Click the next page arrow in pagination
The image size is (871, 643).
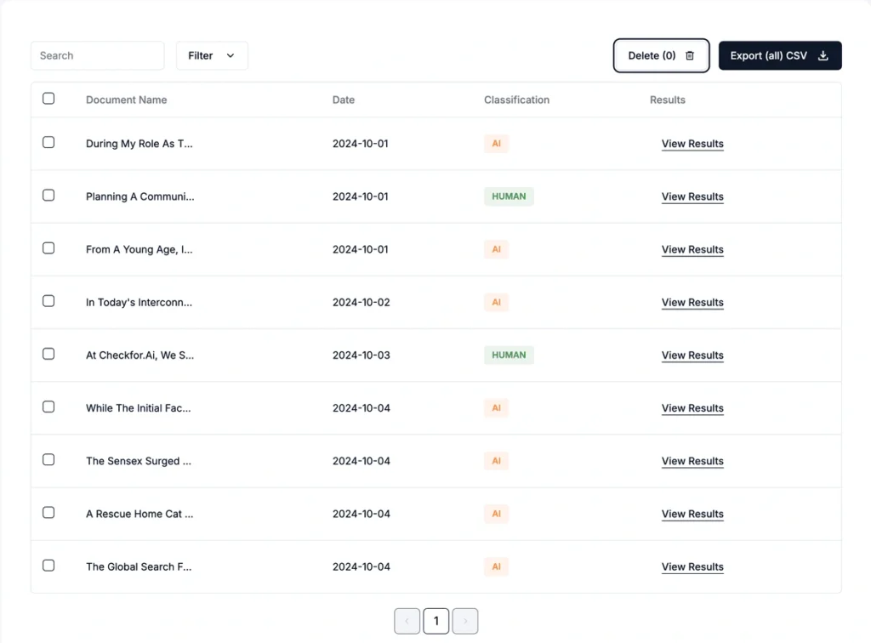(464, 621)
